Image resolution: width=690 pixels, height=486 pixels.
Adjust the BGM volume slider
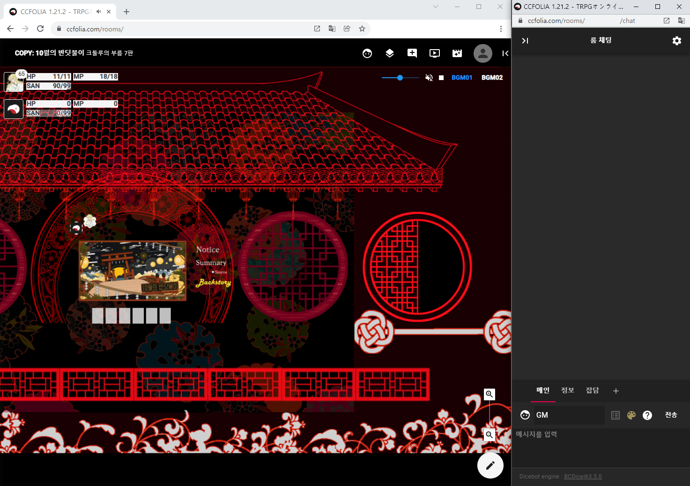[400, 78]
